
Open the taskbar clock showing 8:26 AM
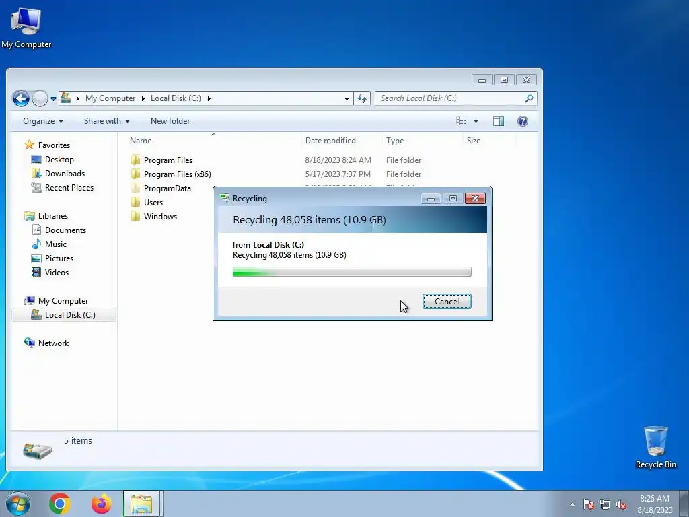(655, 504)
